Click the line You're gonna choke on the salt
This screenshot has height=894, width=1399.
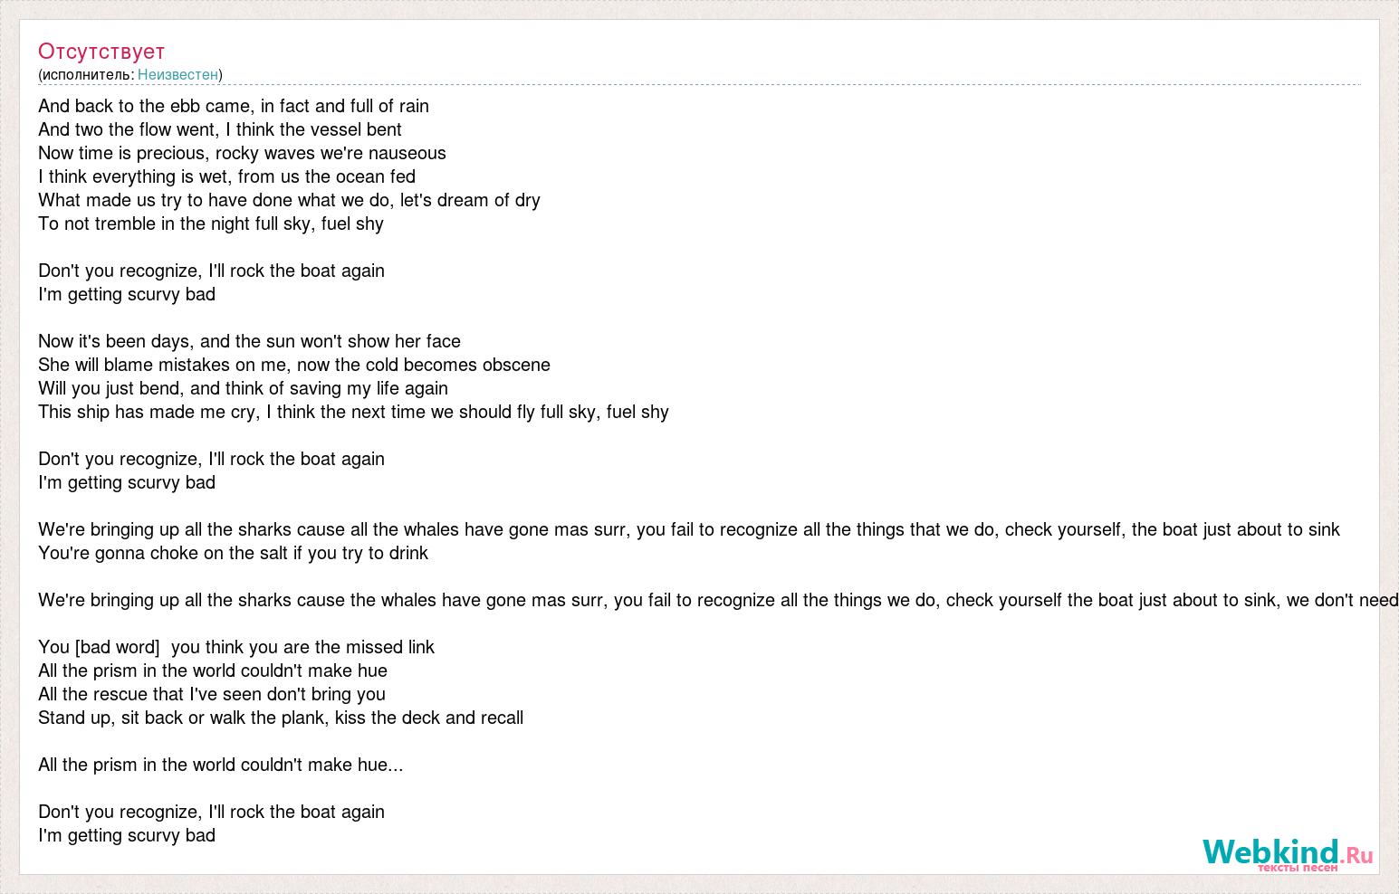coord(233,553)
